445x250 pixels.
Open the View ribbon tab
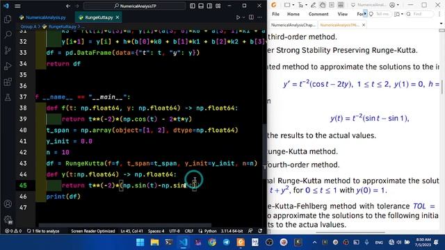click(343, 14)
